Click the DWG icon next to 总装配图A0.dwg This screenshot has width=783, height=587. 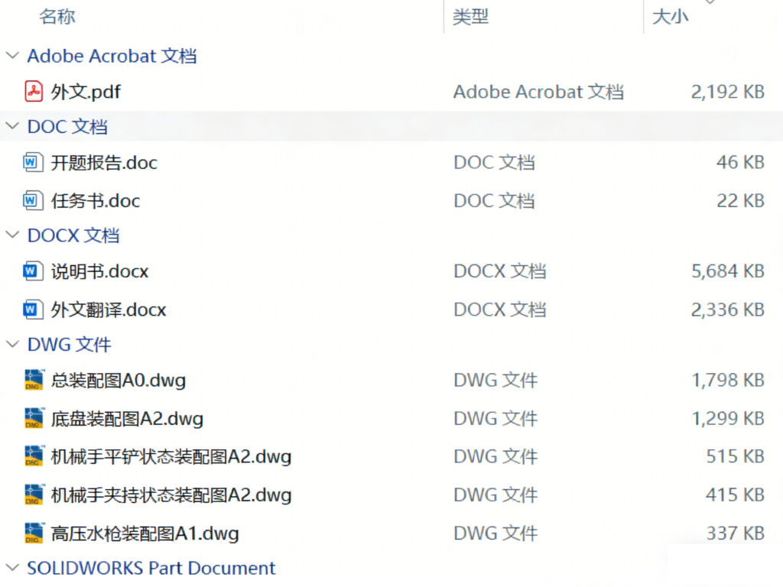[33, 380]
